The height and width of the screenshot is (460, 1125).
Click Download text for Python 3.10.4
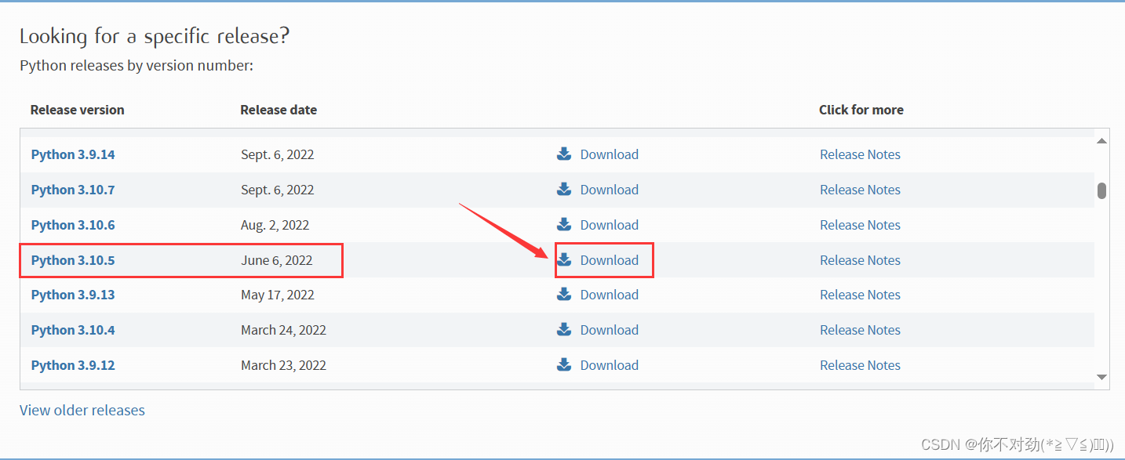pos(610,330)
